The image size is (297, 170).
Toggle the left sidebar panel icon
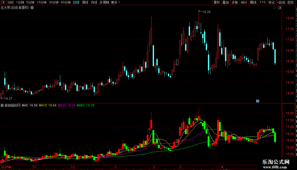point(3,2)
